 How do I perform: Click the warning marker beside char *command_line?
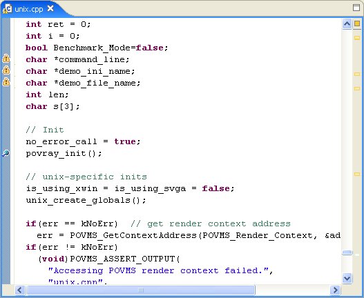point(6,59)
